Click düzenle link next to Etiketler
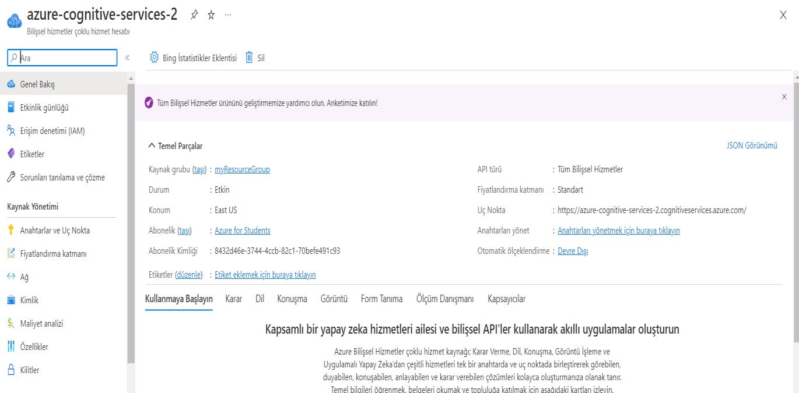The width and height of the screenshot is (799, 393). click(x=189, y=275)
